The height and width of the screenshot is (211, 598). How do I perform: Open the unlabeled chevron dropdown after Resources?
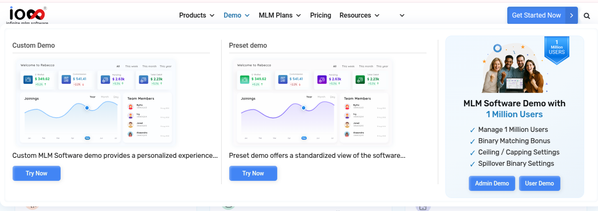click(x=402, y=15)
